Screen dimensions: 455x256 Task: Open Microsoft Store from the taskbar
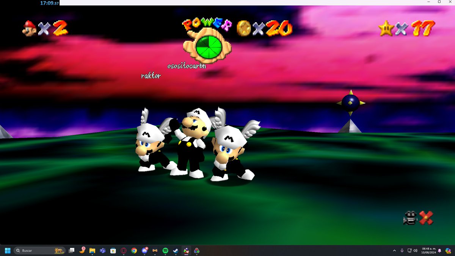pyautogui.click(x=113, y=251)
